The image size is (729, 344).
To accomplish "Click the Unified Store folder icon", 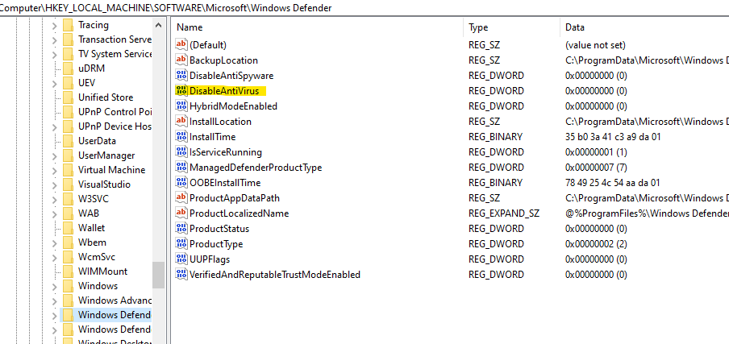I will click(x=69, y=97).
